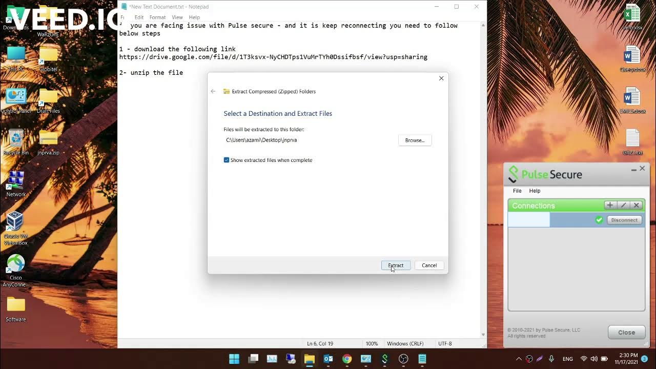Show hidden system tray icons
The image size is (656, 369).
pos(519,359)
